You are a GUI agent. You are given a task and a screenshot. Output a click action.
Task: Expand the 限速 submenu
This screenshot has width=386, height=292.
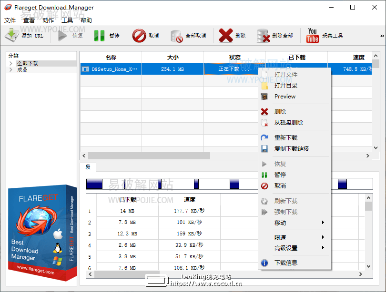click(295, 237)
